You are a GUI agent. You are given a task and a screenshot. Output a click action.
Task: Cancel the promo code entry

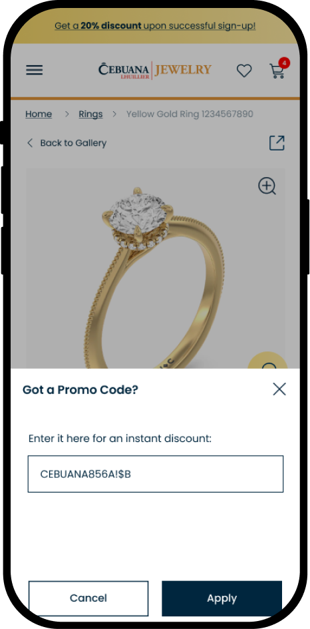(x=88, y=598)
